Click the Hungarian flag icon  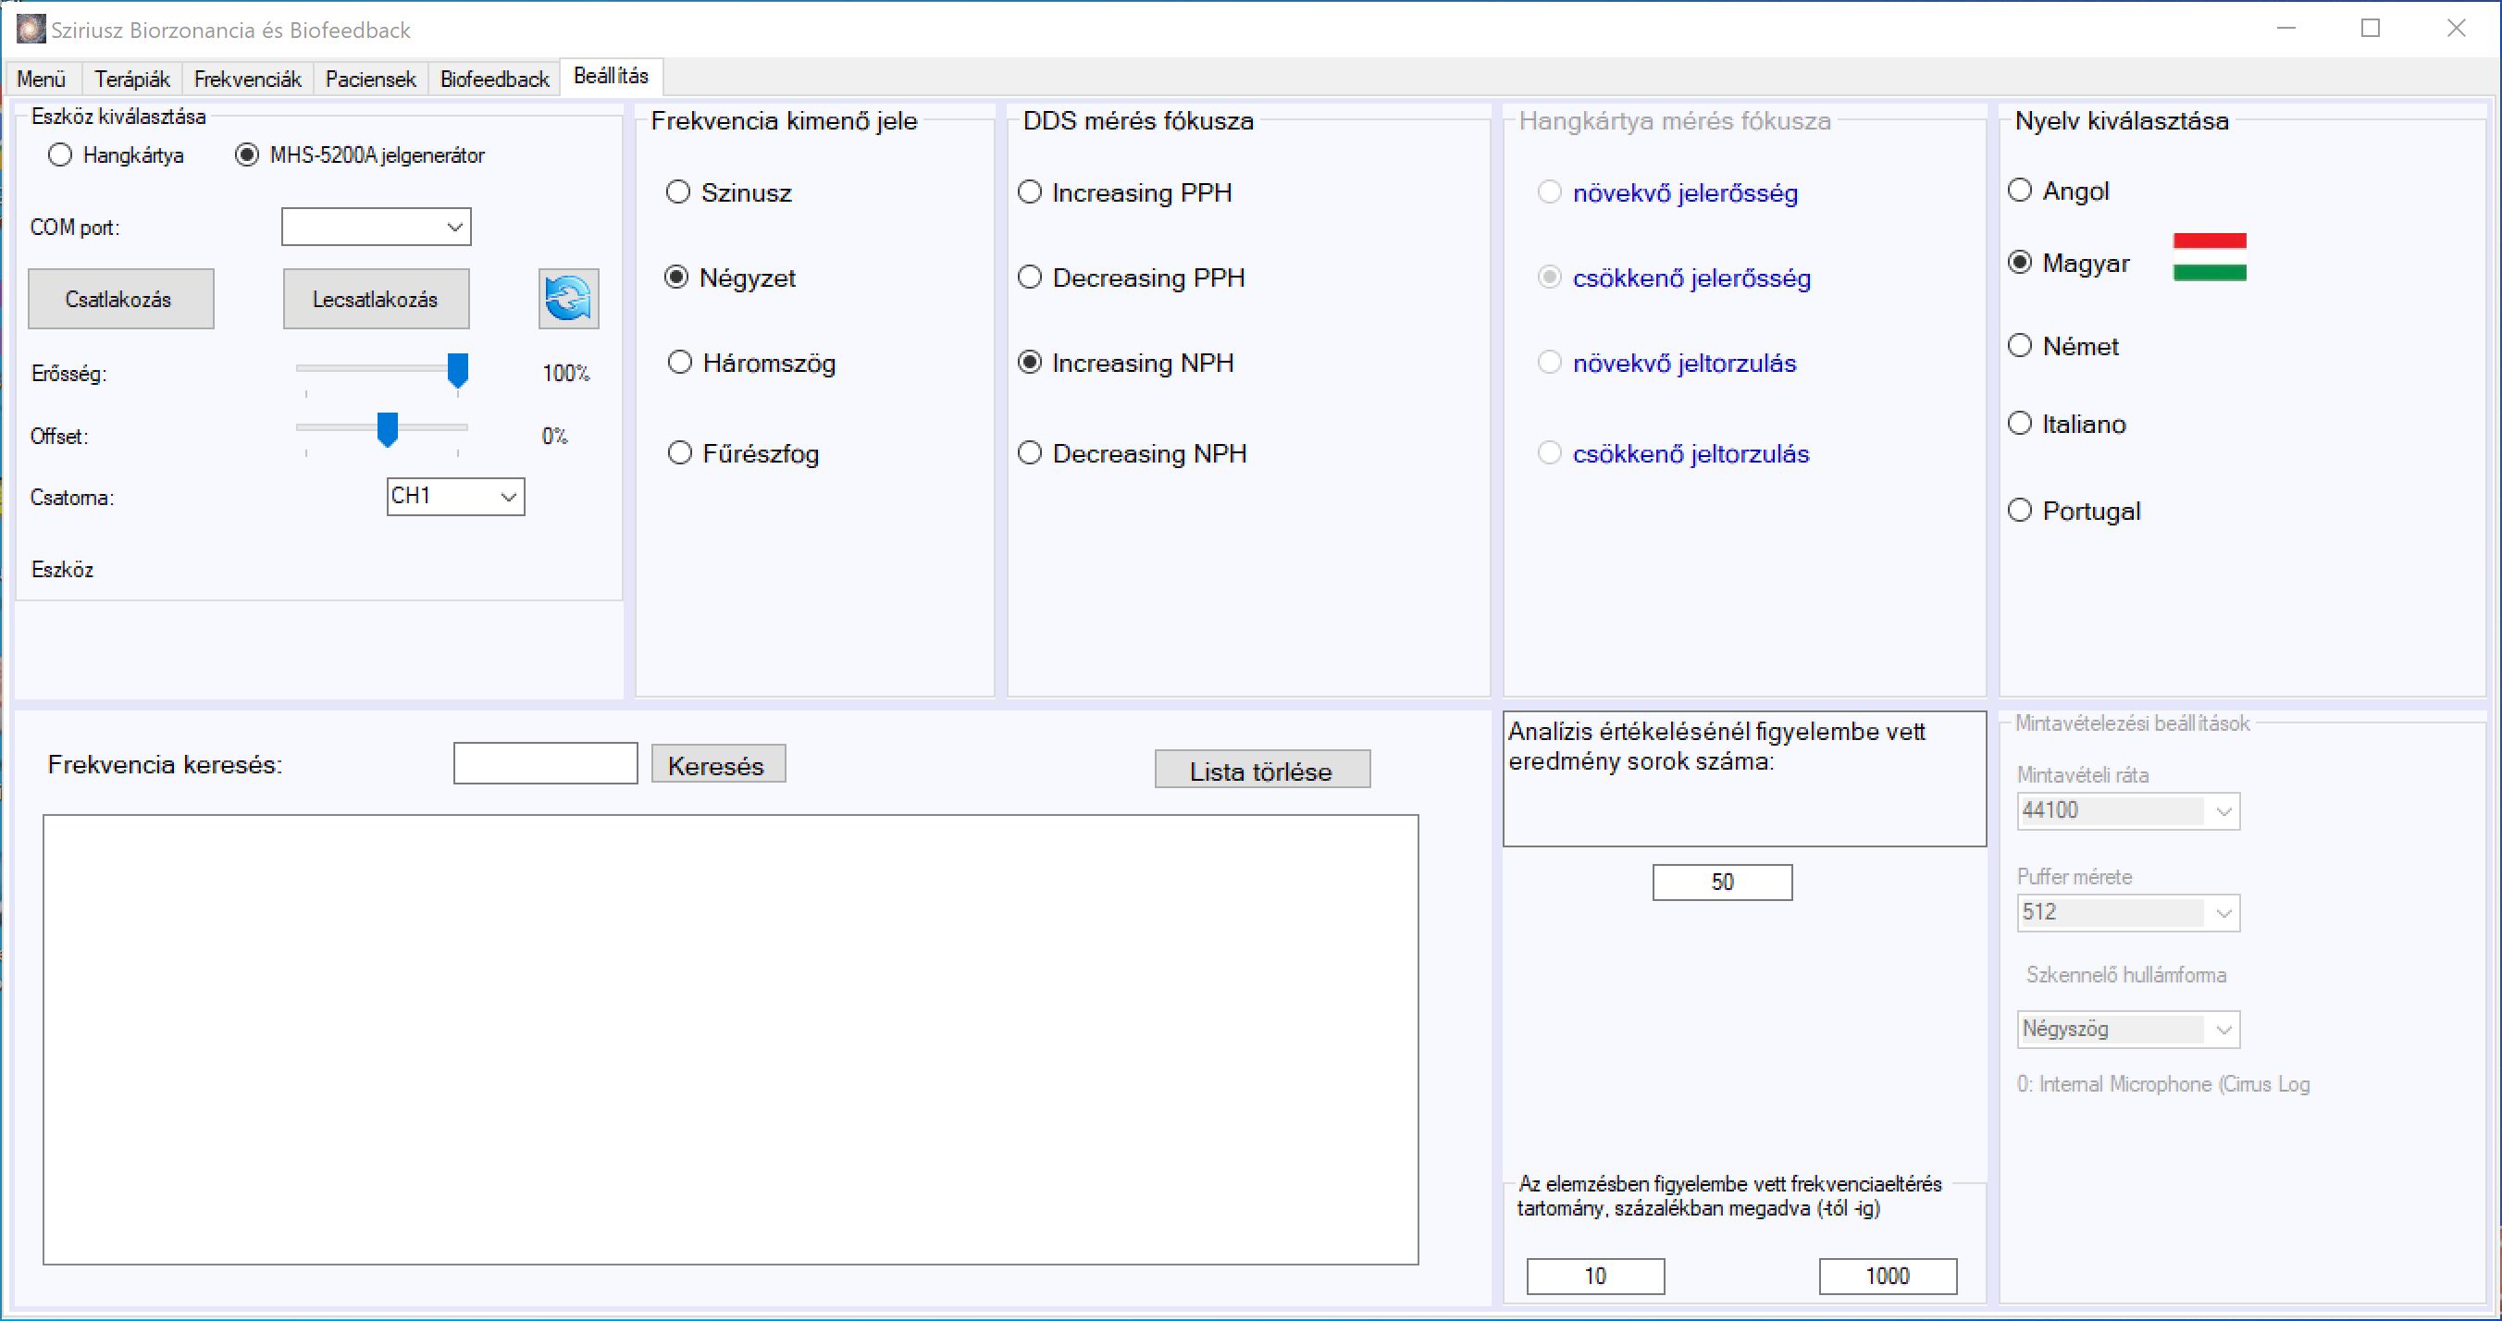point(2210,257)
